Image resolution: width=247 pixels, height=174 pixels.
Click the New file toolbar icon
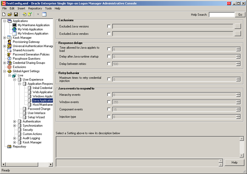pyautogui.click(x=4, y=15)
